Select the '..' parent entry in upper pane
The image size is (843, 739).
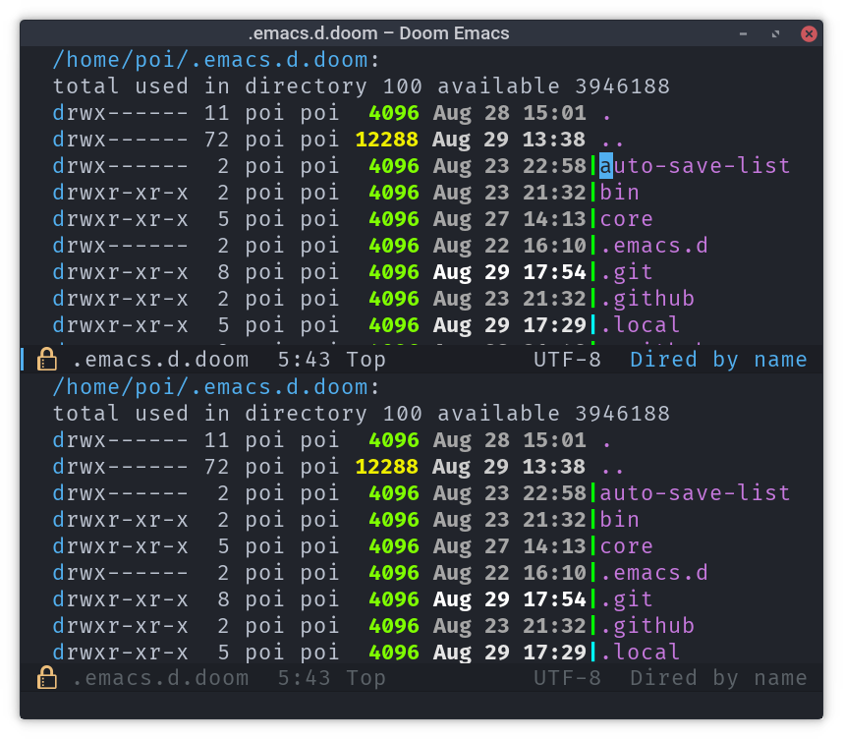click(612, 142)
